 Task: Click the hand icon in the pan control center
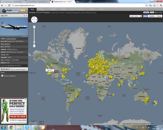[34, 20]
